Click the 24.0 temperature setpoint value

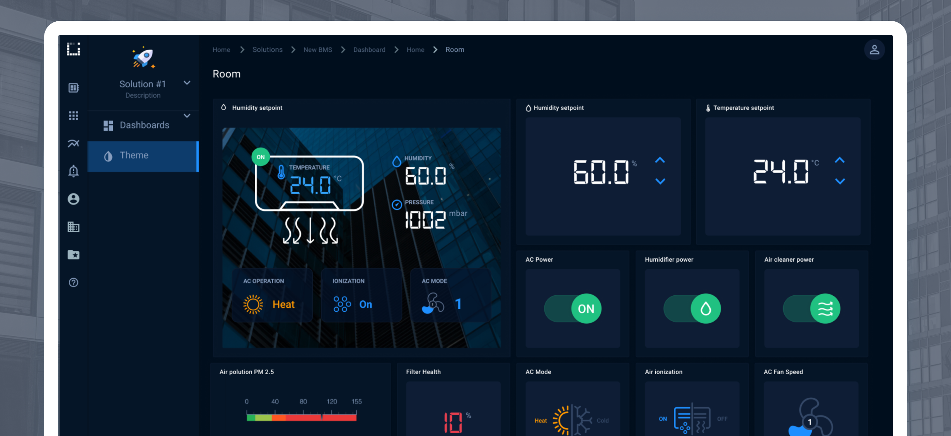781,171
